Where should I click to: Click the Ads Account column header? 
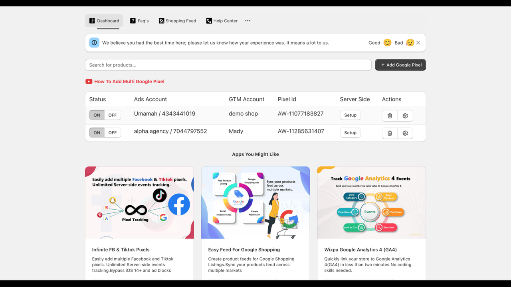tap(151, 99)
